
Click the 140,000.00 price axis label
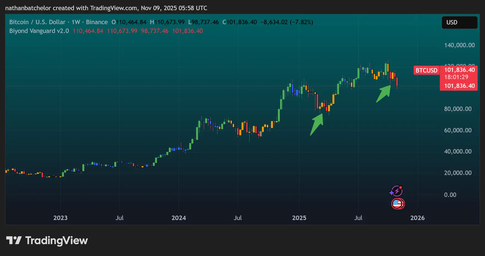click(459, 45)
